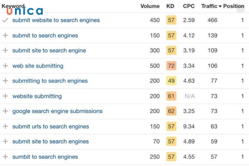Click the orange KD 72 badge
The height and width of the screenshot is (166, 249).
[x=171, y=66]
